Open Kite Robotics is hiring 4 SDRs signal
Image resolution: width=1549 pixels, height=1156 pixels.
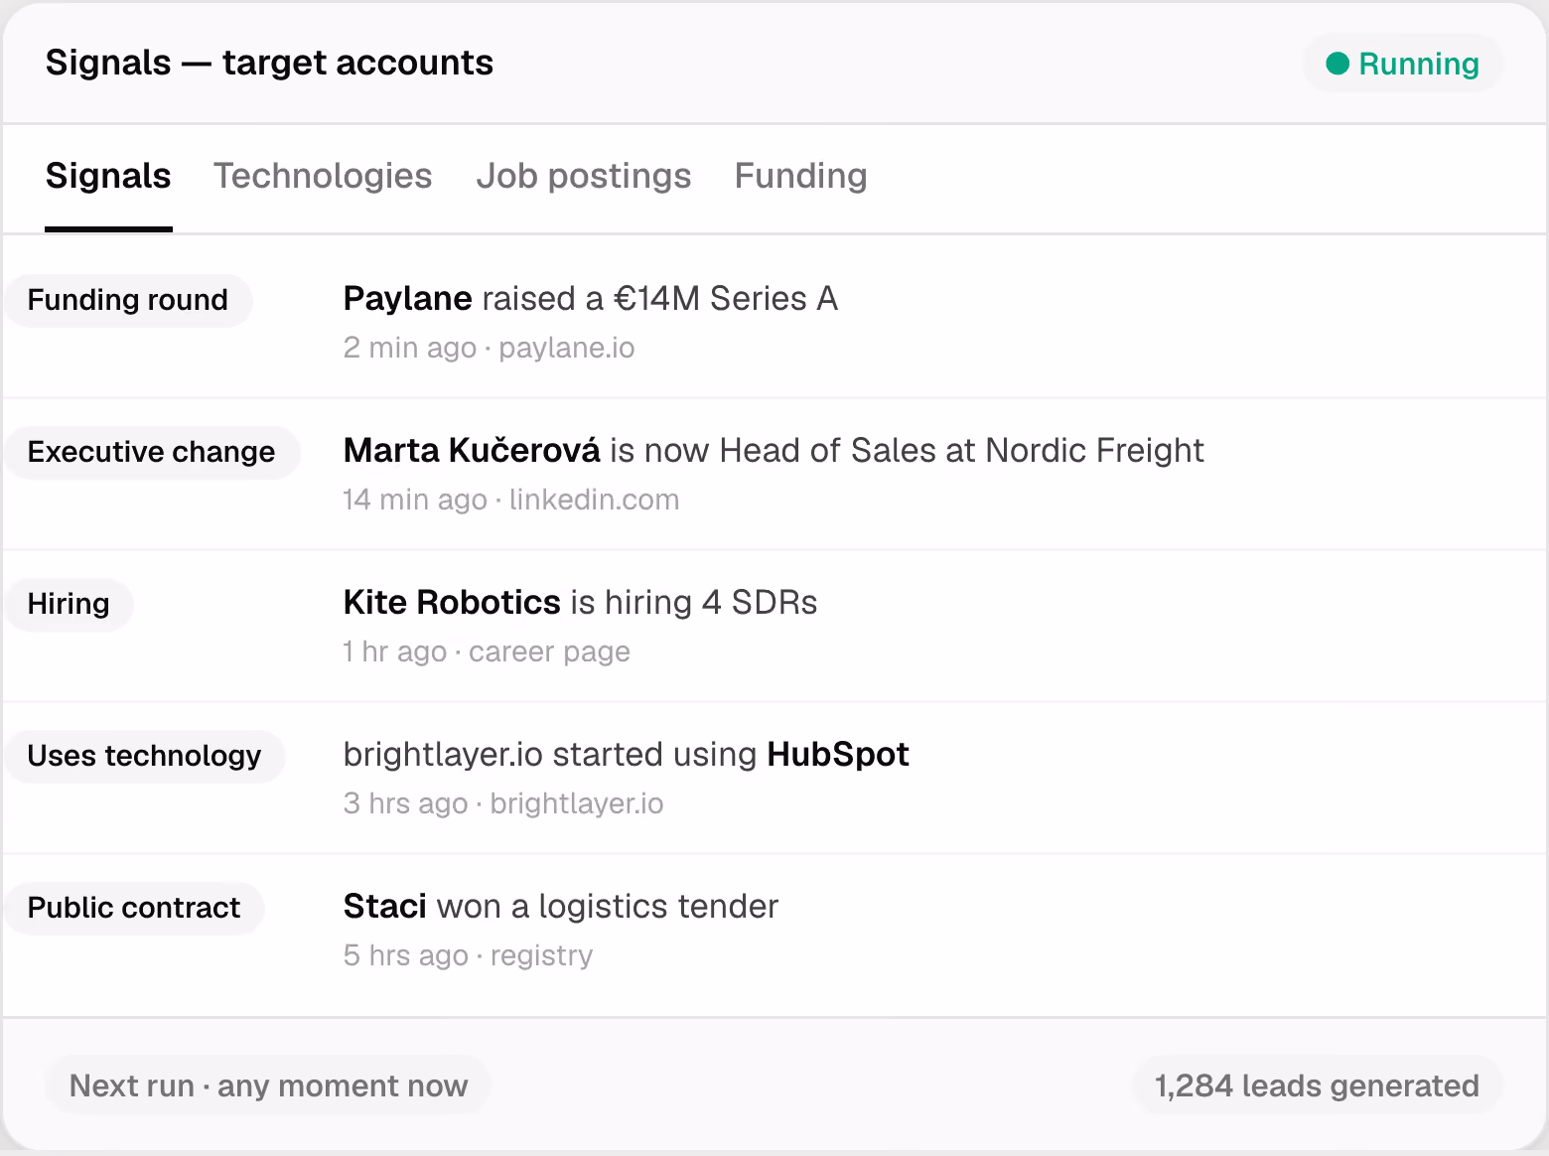(580, 602)
